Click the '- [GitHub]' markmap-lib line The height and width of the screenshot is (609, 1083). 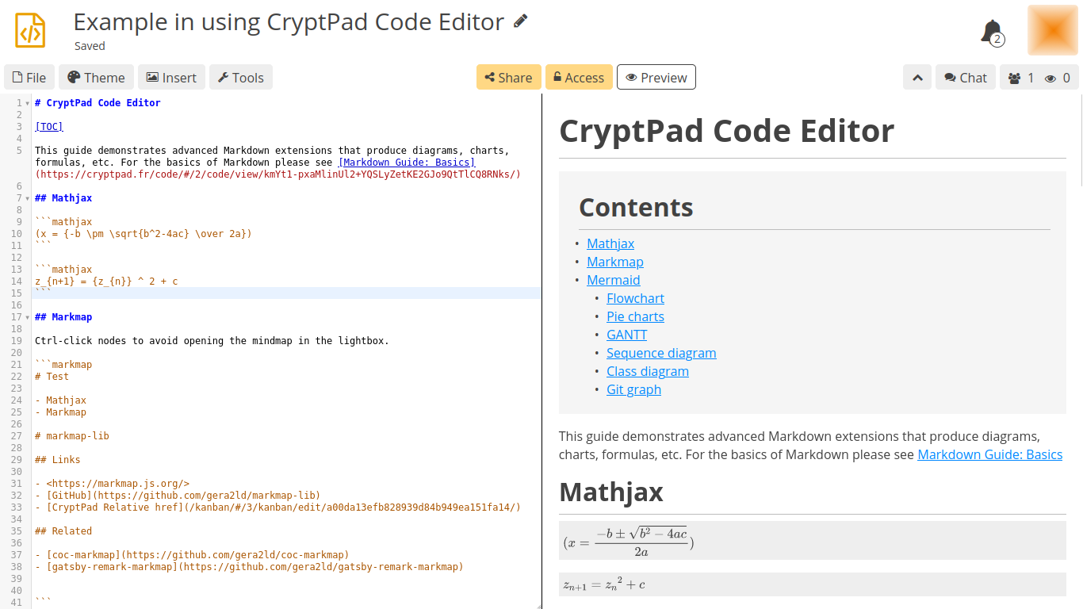coord(178,496)
